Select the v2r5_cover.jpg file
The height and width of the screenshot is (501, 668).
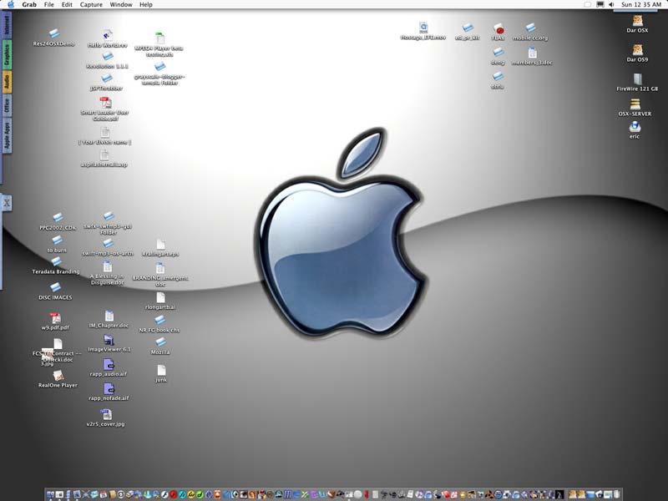click(x=106, y=417)
